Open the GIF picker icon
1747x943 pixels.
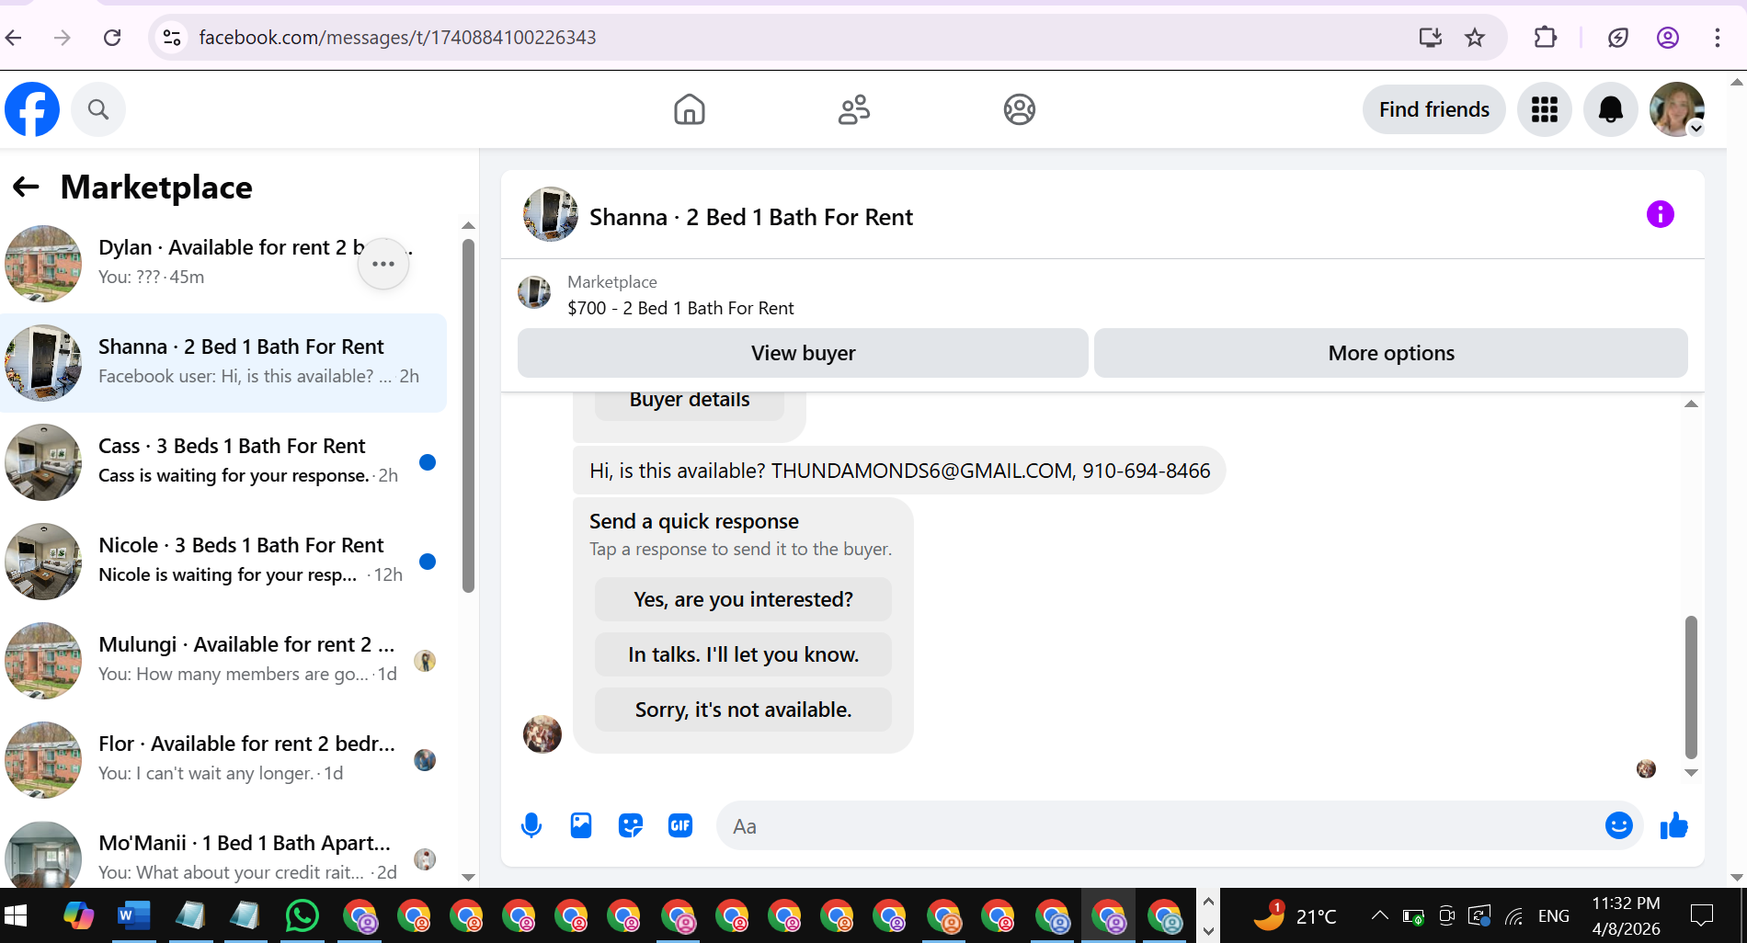680,825
